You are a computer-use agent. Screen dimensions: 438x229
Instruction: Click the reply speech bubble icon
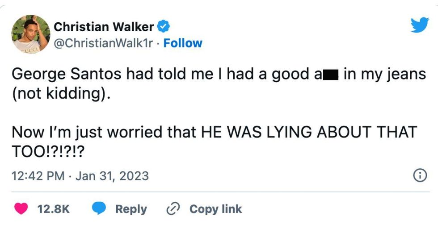(x=100, y=209)
